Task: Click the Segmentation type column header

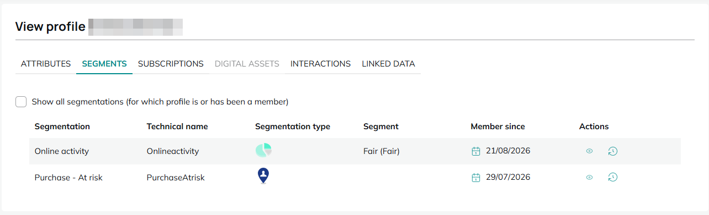Action: [x=293, y=126]
